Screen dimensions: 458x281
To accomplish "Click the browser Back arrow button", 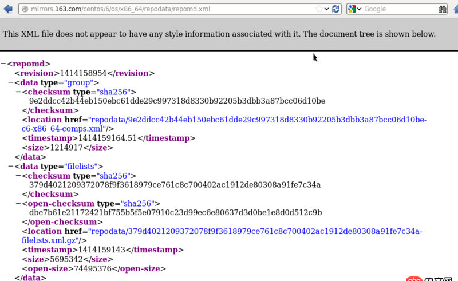I will click(8, 9).
